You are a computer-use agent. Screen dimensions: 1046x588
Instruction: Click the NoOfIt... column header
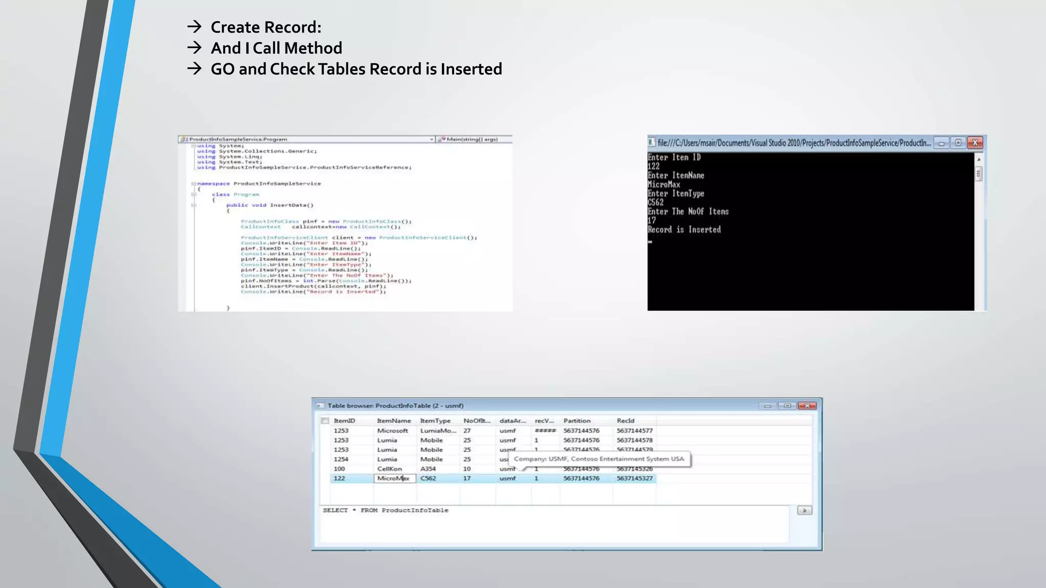tap(478, 421)
